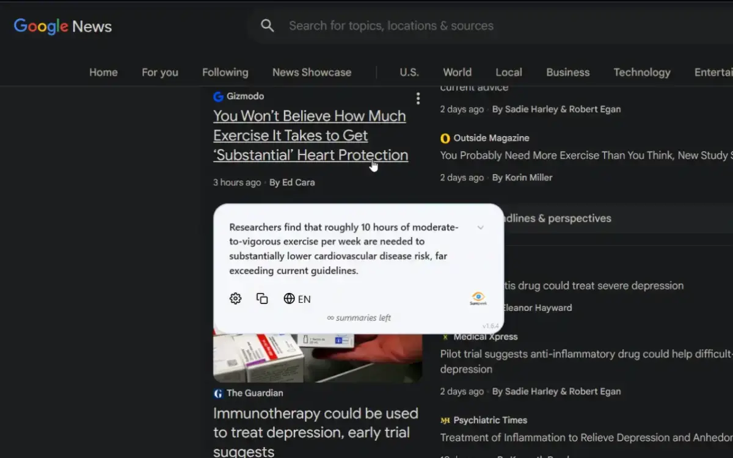The image size is (733, 458).
Task: Select the Local tab
Action: (509, 72)
